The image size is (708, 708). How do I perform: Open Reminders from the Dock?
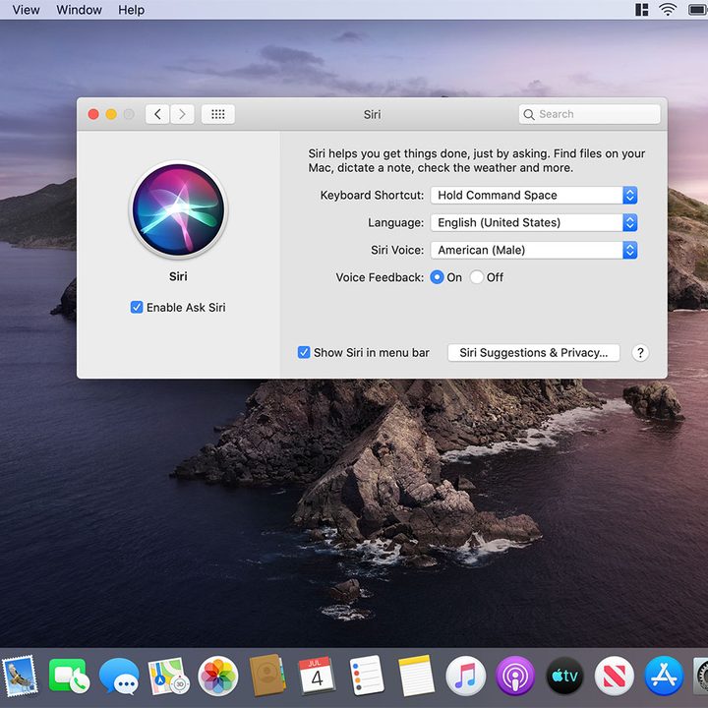pos(366,676)
